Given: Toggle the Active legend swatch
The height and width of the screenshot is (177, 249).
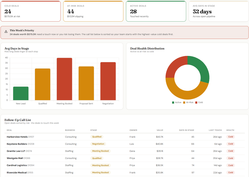Looking at the screenshot, I should click(x=173, y=103).
